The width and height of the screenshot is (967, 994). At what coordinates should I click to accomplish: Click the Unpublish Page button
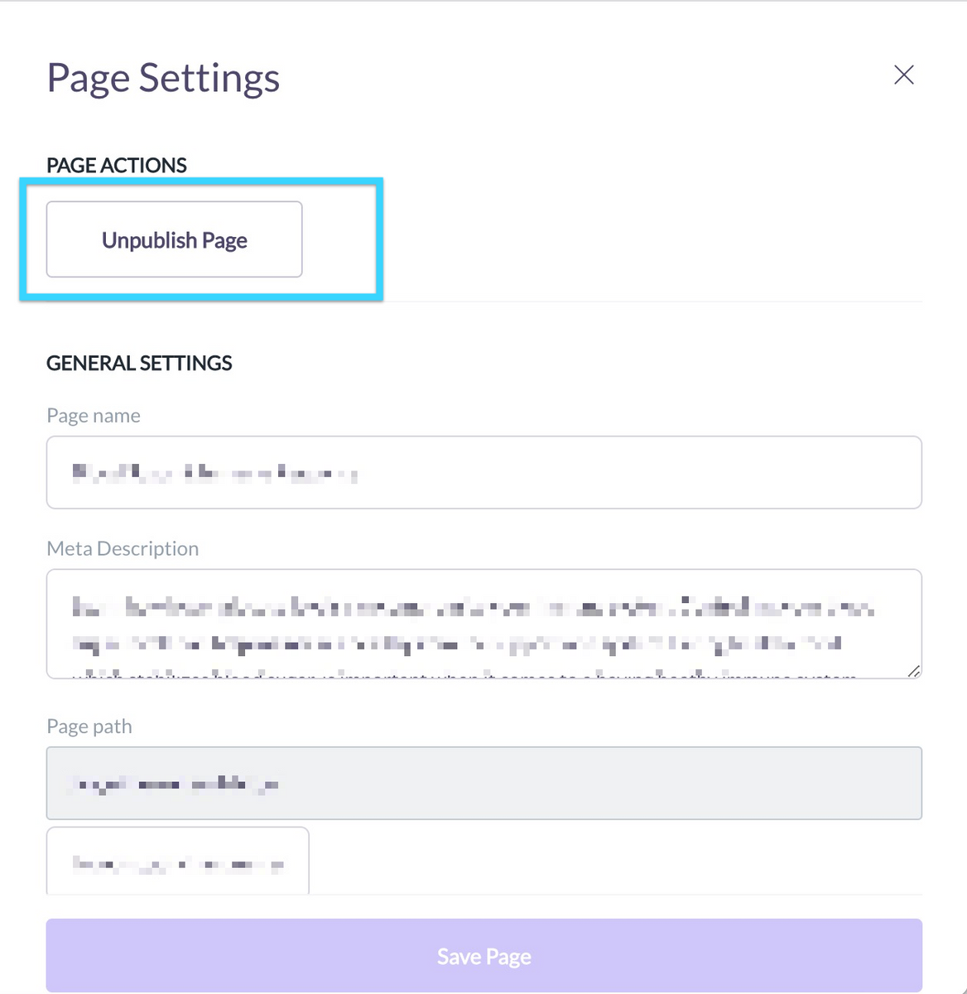(x=174, y=239)
